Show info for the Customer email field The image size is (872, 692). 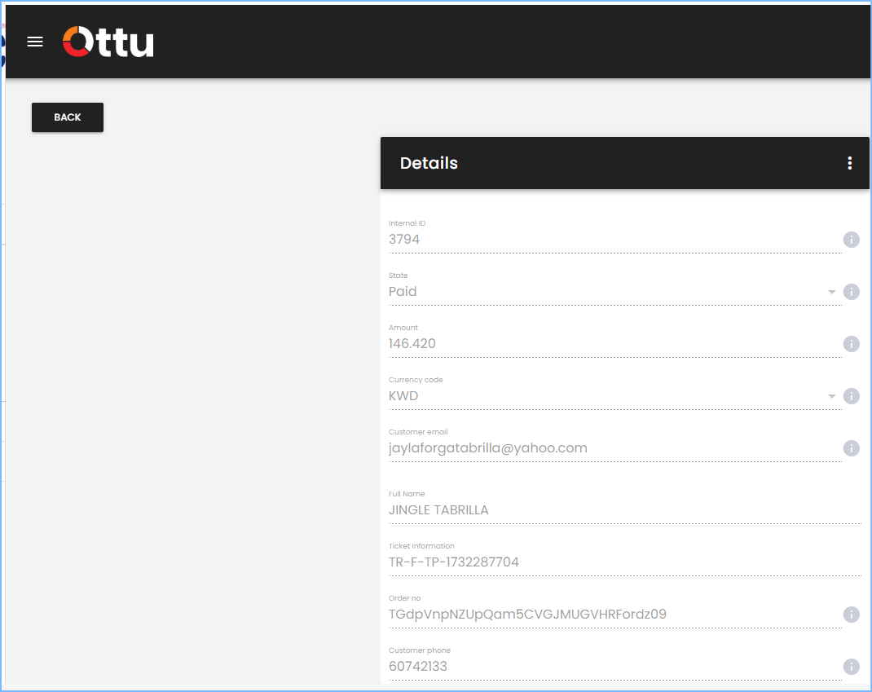tap(851, 448)
